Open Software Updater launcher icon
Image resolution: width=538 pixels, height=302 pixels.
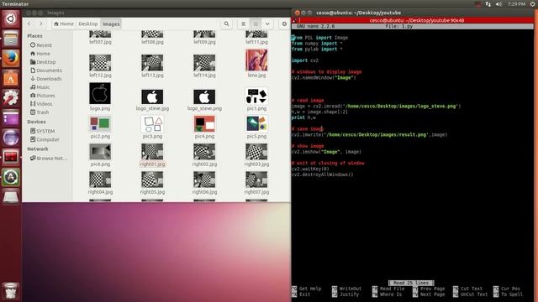coord(11,177)
